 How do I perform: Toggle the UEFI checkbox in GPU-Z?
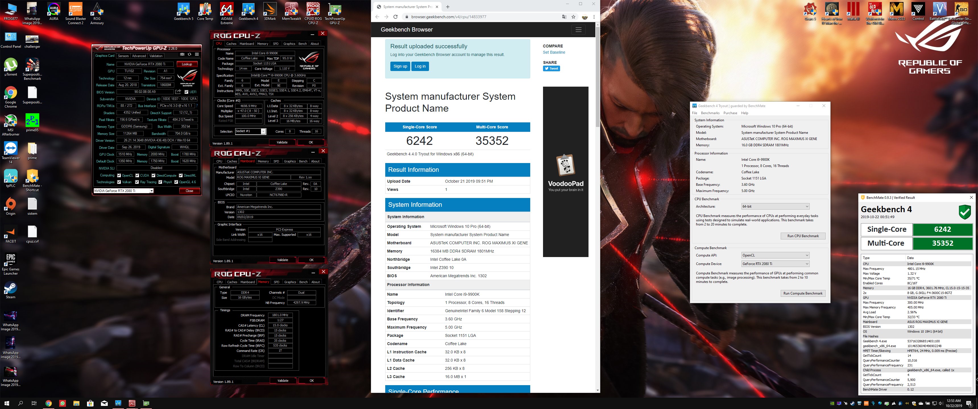[x=187, y=92]
